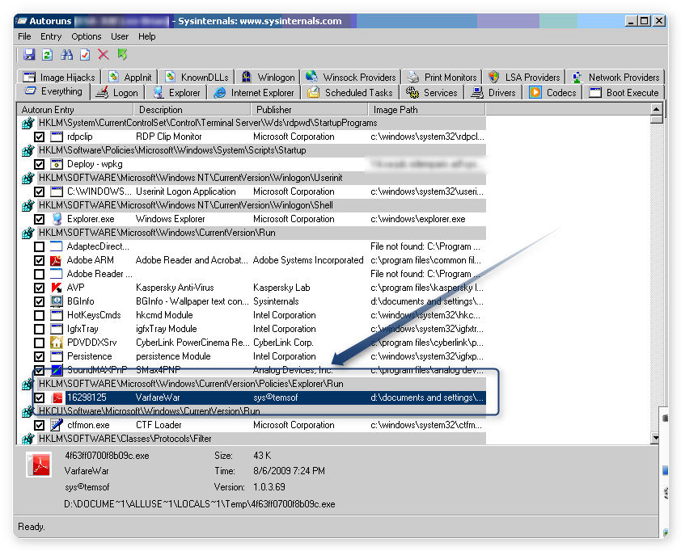Select the Kaspersky Anti-Virus description text
Viewport: 681px width, 551px height.
[x=175, y=288]
